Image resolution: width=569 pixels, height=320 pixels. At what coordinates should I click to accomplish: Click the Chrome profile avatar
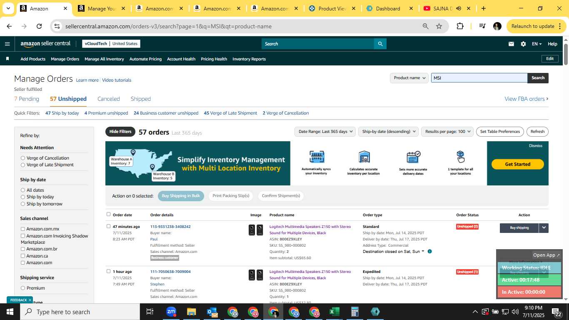coord(497,26)
